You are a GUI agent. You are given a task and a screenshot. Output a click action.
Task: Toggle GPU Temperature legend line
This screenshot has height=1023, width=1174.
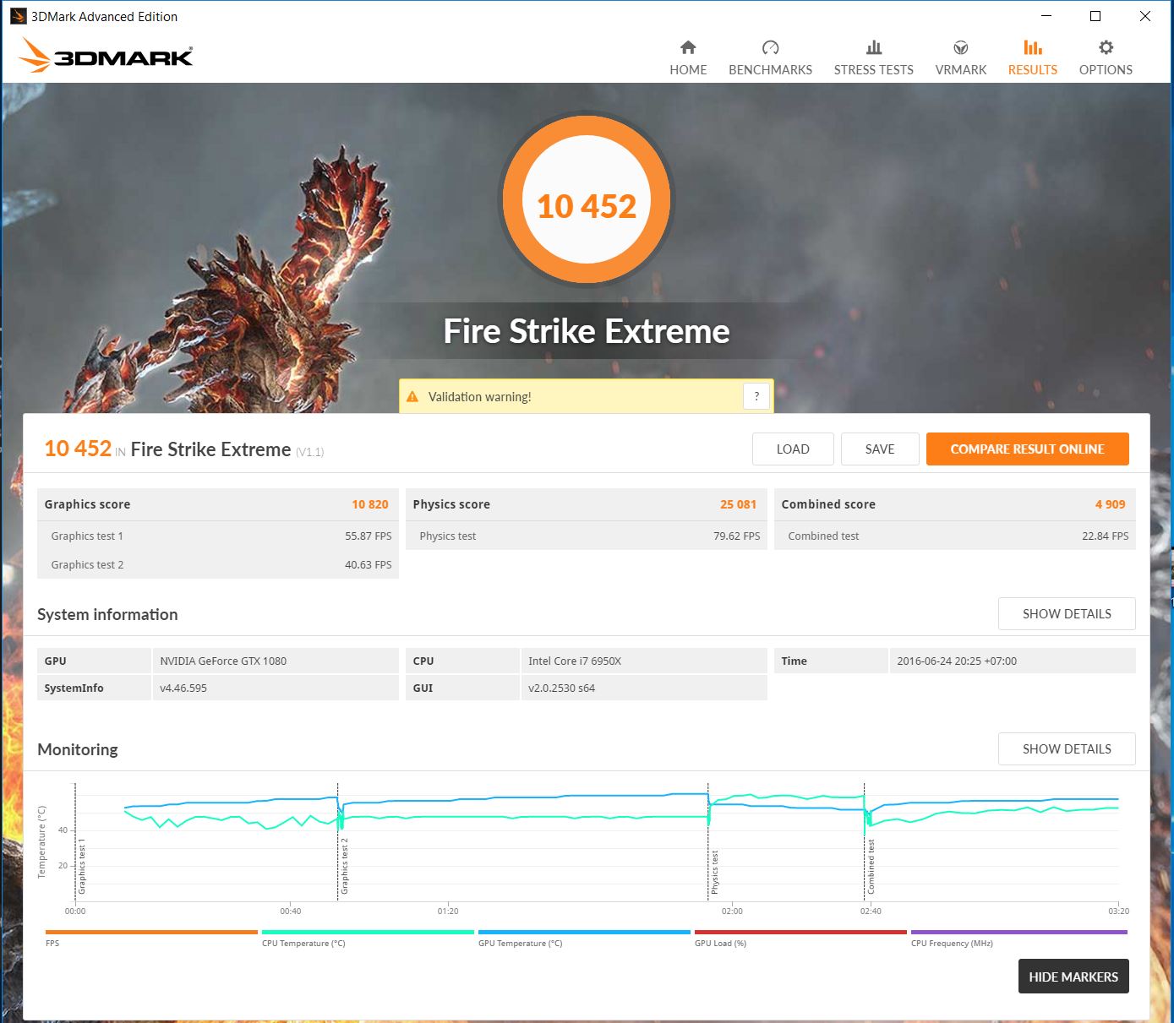click(520, 943)
